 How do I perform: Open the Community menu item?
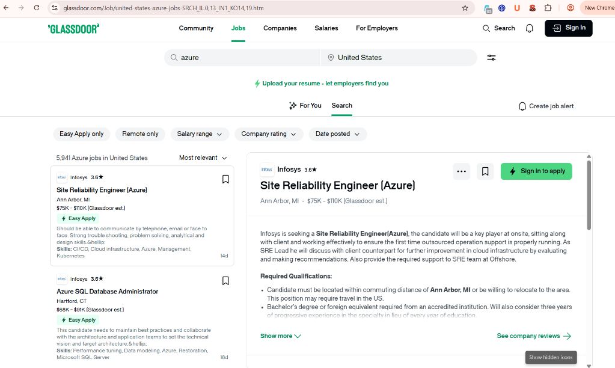pos(196,28)
